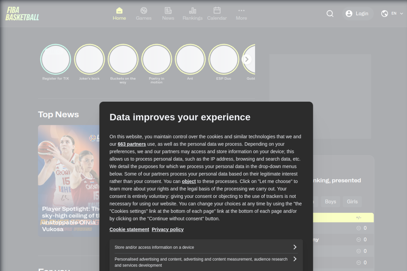
Task: Select the Boys ranking tab
Action: pyautogui.click(x=330, y=201)
